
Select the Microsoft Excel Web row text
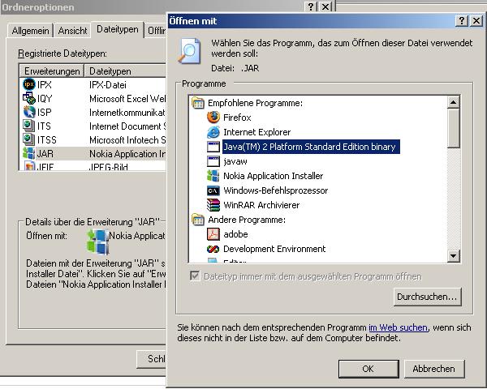[x=127, y=99]
